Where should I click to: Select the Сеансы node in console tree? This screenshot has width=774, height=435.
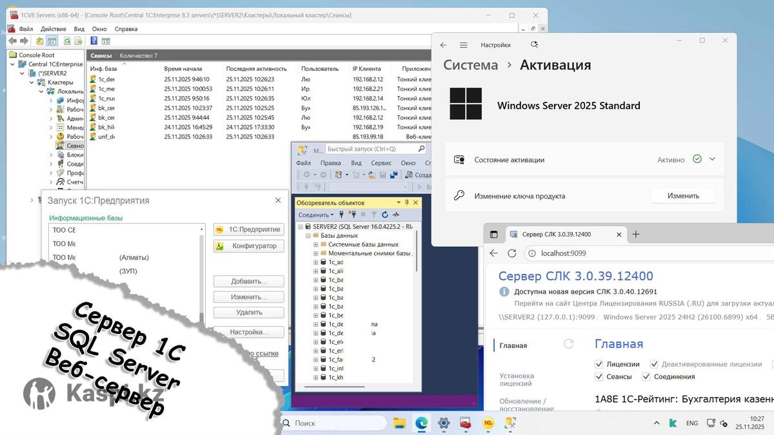(74, 146)
